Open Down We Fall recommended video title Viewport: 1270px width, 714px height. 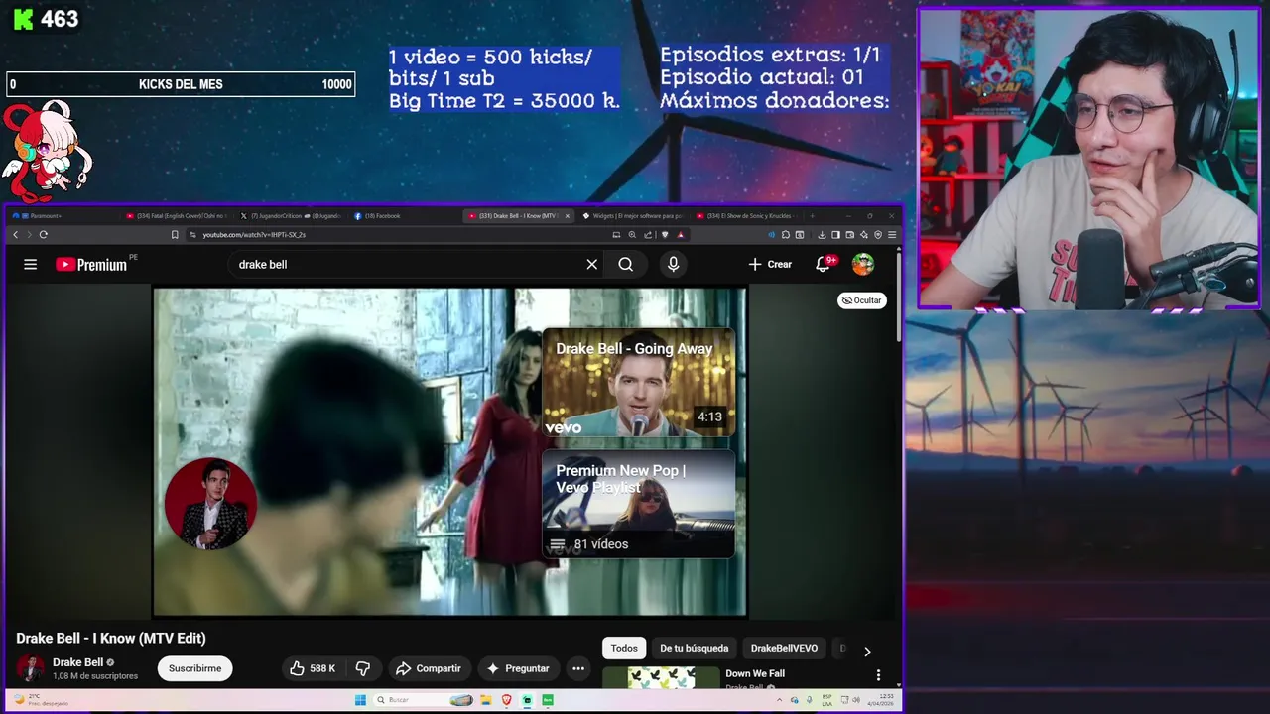coord(755,673)
